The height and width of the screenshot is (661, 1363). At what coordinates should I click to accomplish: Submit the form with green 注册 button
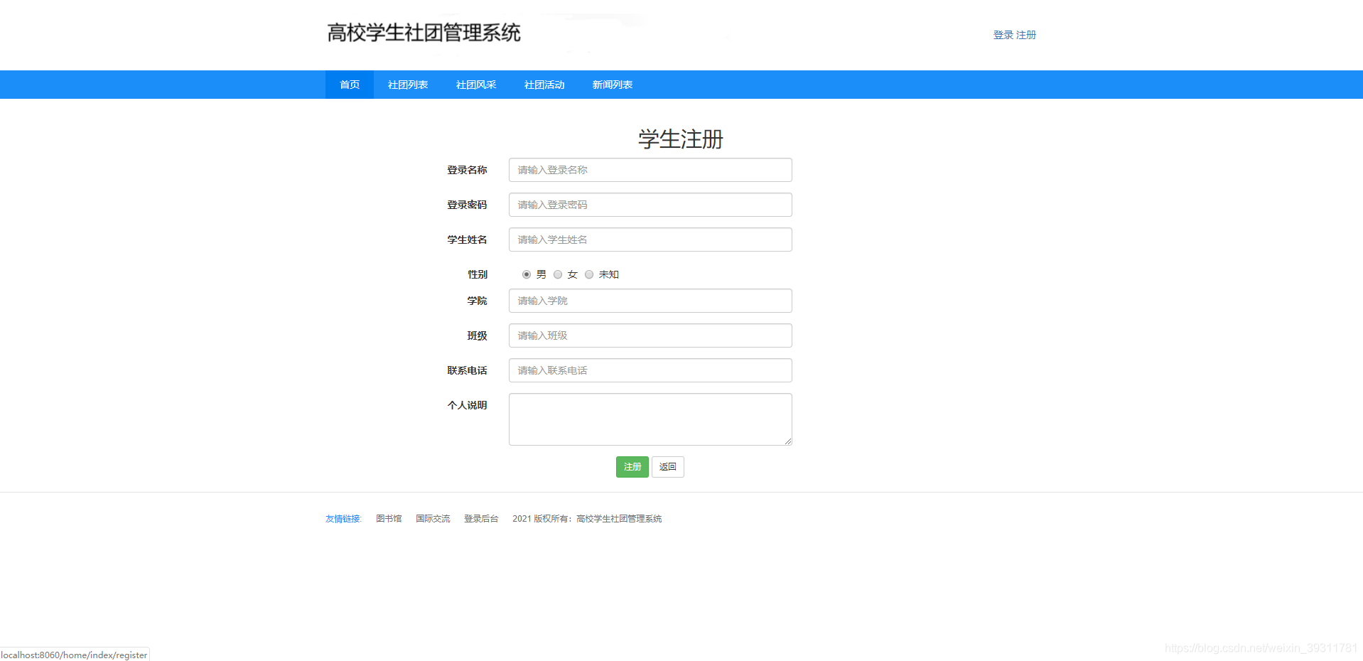[x=632, y=467]
